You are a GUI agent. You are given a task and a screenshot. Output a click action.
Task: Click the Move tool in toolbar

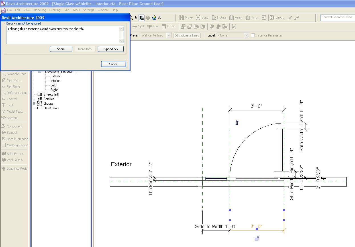186,17
